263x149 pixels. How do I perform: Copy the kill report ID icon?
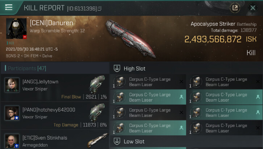click(100, 9)
